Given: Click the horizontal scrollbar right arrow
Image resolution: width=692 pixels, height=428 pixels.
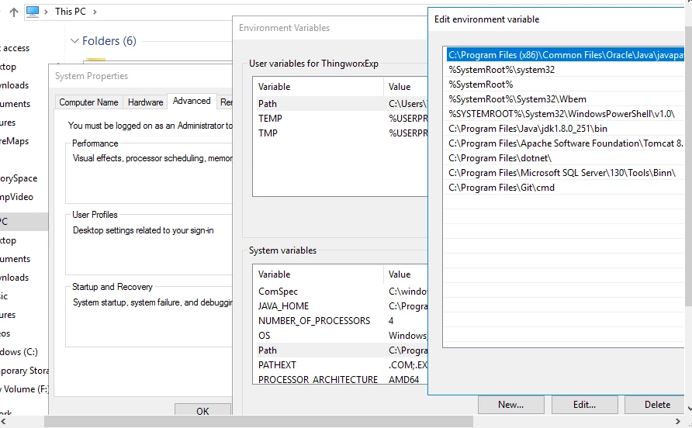Looking at the screenshot, I should pyautogui.click(x=678, y=422).
